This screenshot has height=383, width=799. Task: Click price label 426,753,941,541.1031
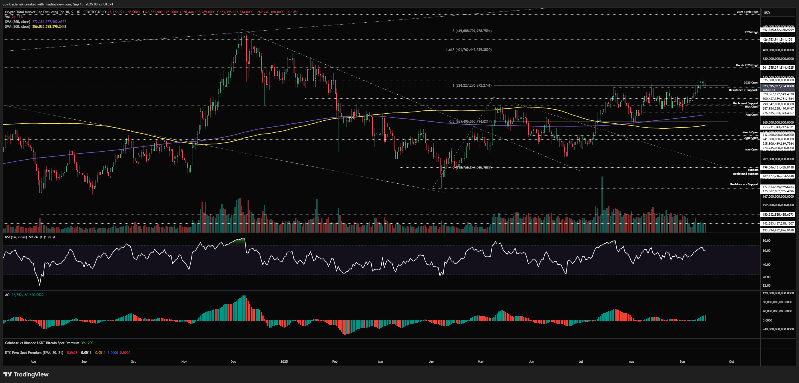tap(778, 40)
